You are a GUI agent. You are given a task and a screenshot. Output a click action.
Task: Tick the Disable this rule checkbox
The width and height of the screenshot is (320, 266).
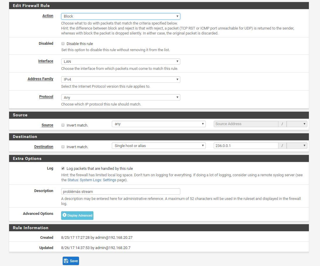pyautogui.click(x=63, y=44)
